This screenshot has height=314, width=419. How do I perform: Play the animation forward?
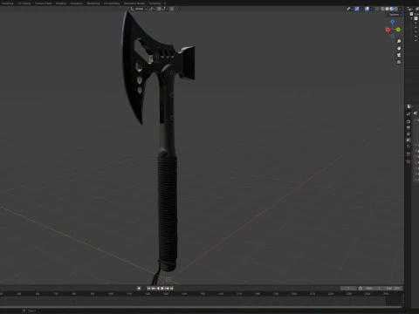[x=162, y=288]
